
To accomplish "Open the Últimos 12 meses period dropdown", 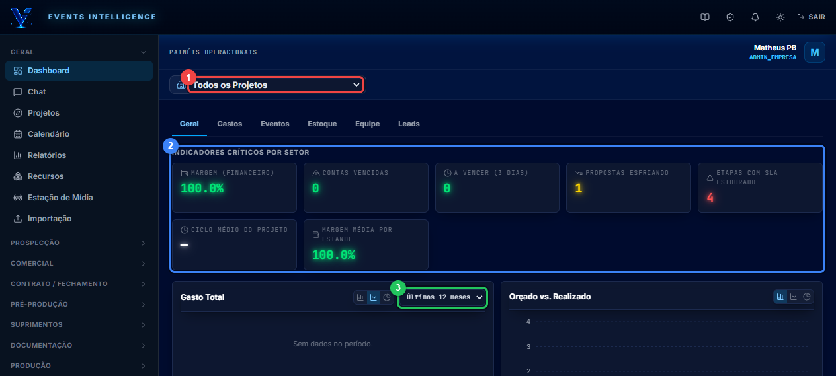I will pyautogui.click(x=442, y=297).
